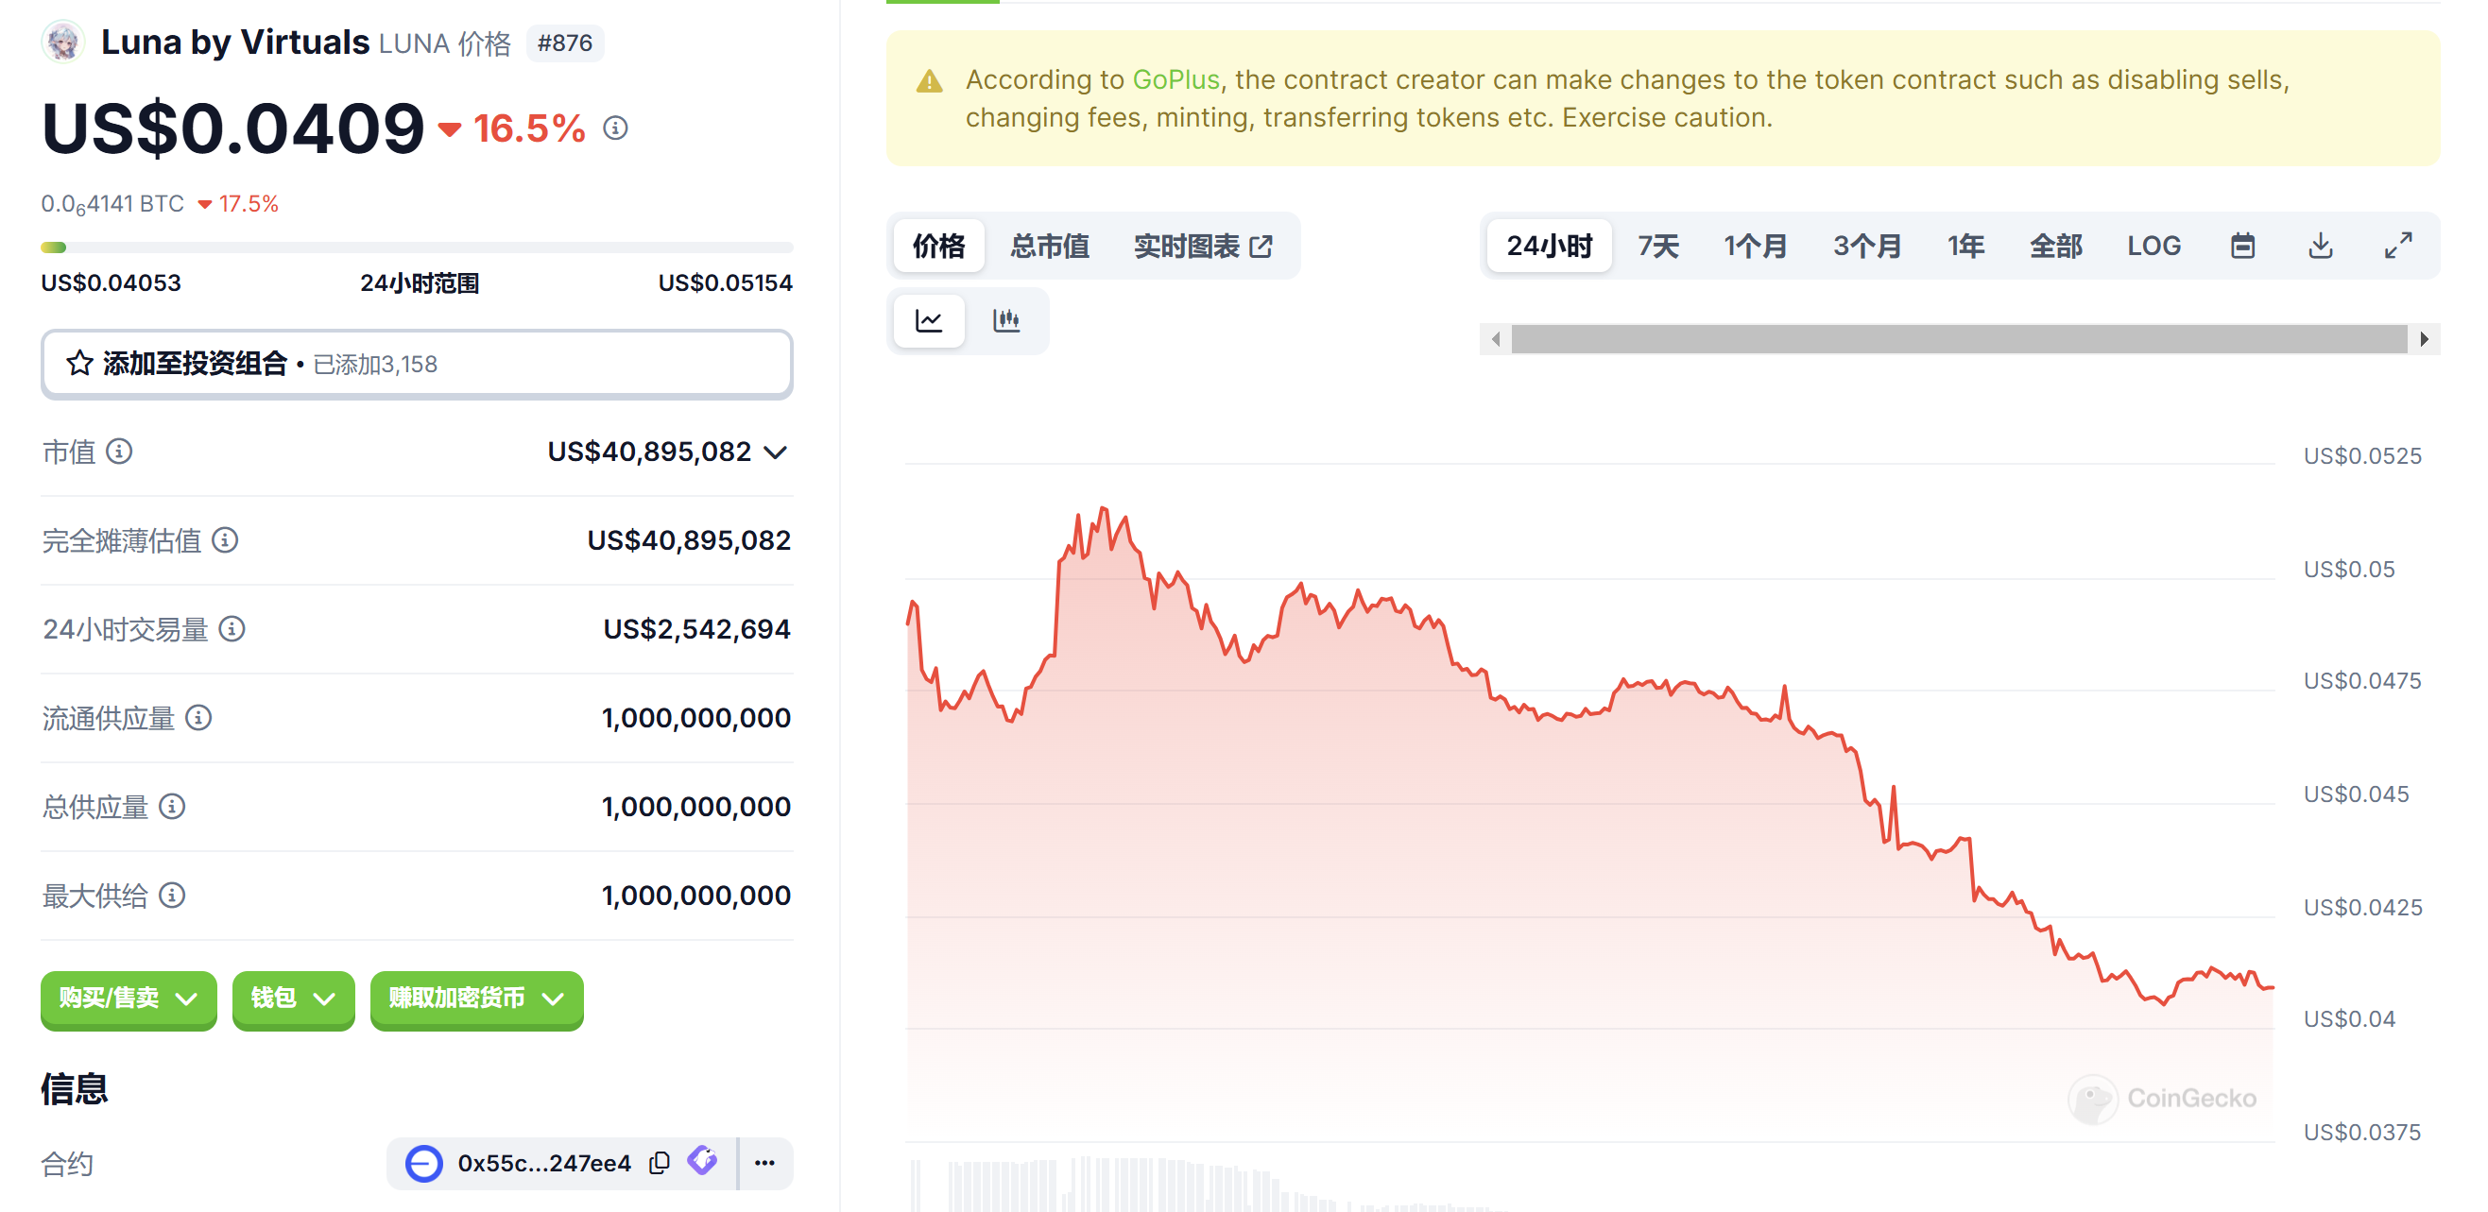Click the US$2,542,694 volume value
The height and width of the screenshot is (1212, 2488).
[696, 629]
